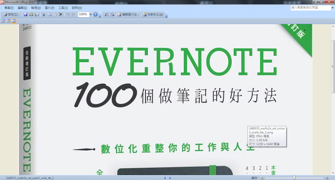
Task: Click the 編輯圖片(I)... edit pictures button
Action: pos(128,14)
